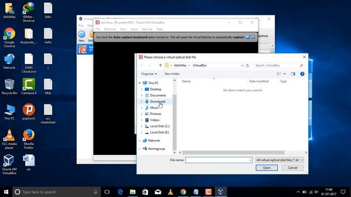This screenshot has width=351, height=197.
Task: Select the Mozilla Firefox desktop icon
Action: coord(29,139)
